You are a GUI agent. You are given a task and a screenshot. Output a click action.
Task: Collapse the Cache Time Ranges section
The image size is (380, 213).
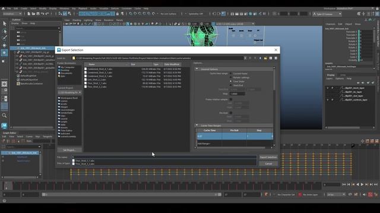click(x=197, y=125)
